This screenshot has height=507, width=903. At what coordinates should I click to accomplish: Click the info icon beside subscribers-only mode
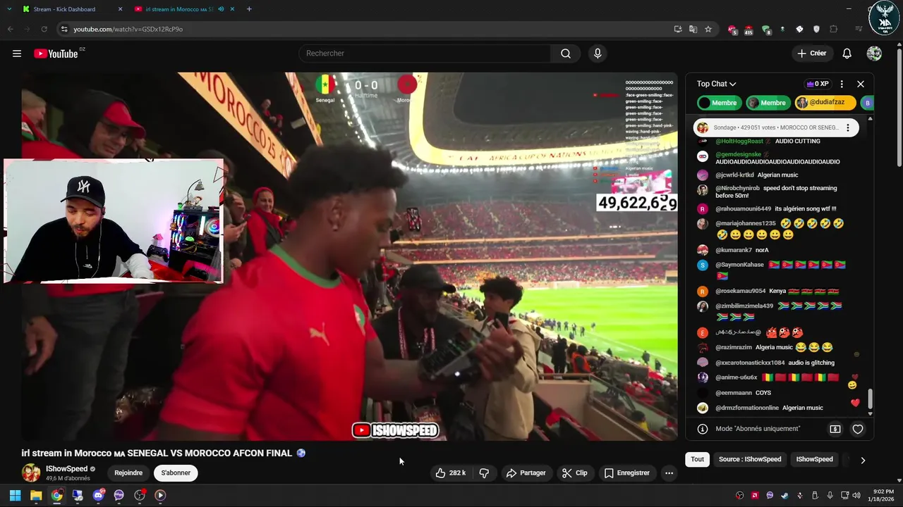[x=703, y=429]
